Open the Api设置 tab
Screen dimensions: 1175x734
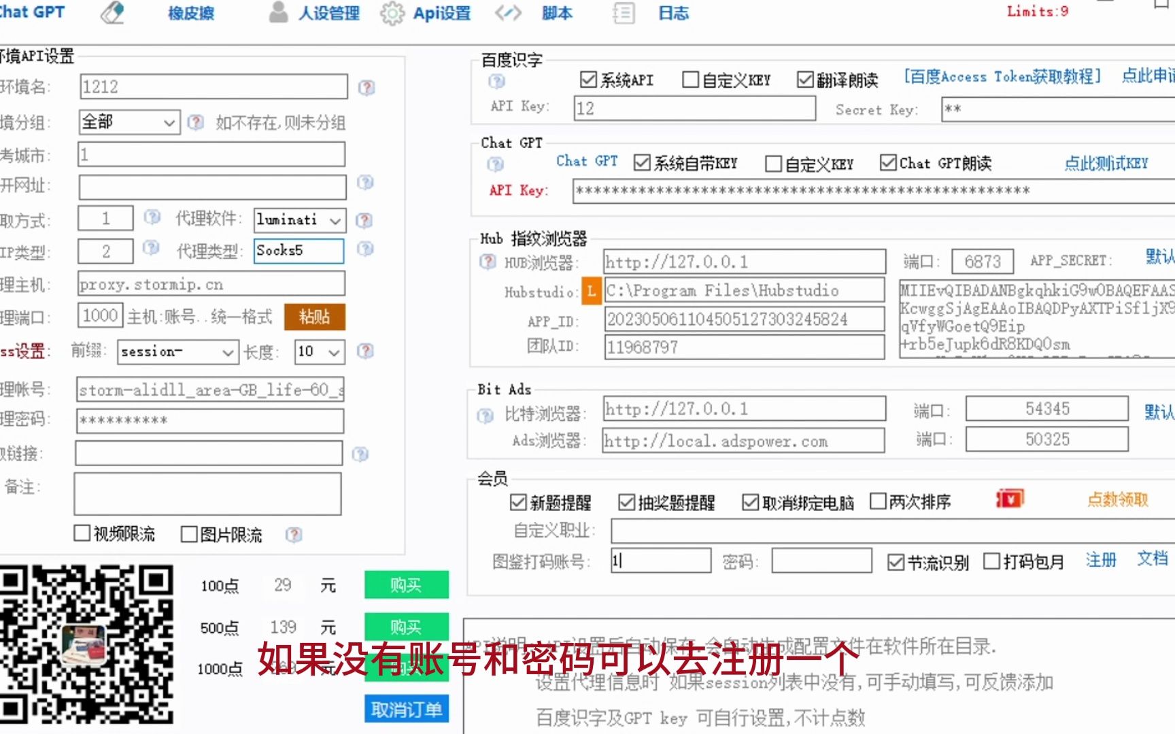442,13
